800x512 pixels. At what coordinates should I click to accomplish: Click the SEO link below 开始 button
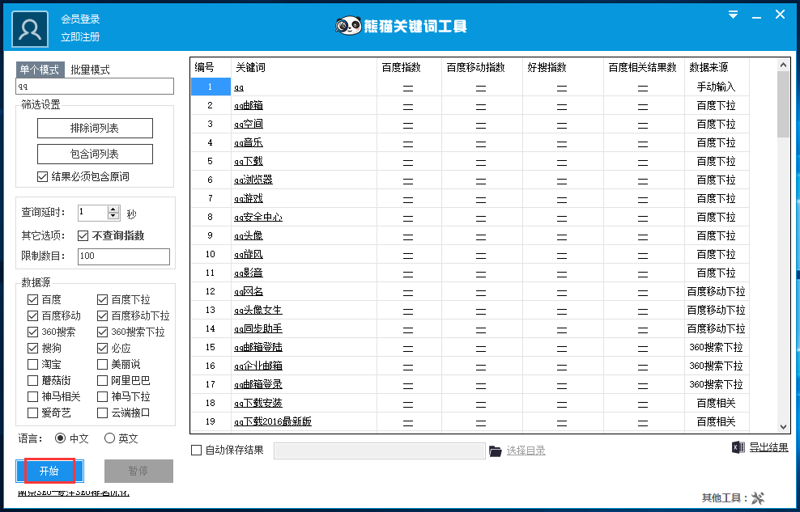(x=74, y=493)
